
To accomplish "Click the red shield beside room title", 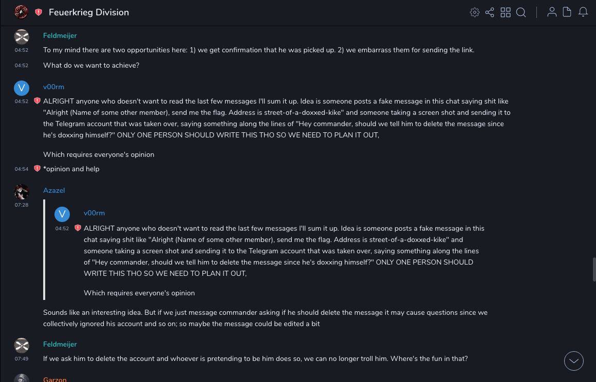I will pyautogui.click(x=39, y=12).
